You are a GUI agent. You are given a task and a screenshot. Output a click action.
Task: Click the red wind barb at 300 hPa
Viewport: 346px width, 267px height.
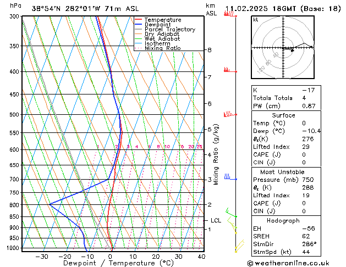(x=230, y=14)
